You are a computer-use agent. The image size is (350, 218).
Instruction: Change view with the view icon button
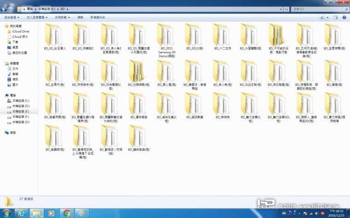(x=322, y=17)
